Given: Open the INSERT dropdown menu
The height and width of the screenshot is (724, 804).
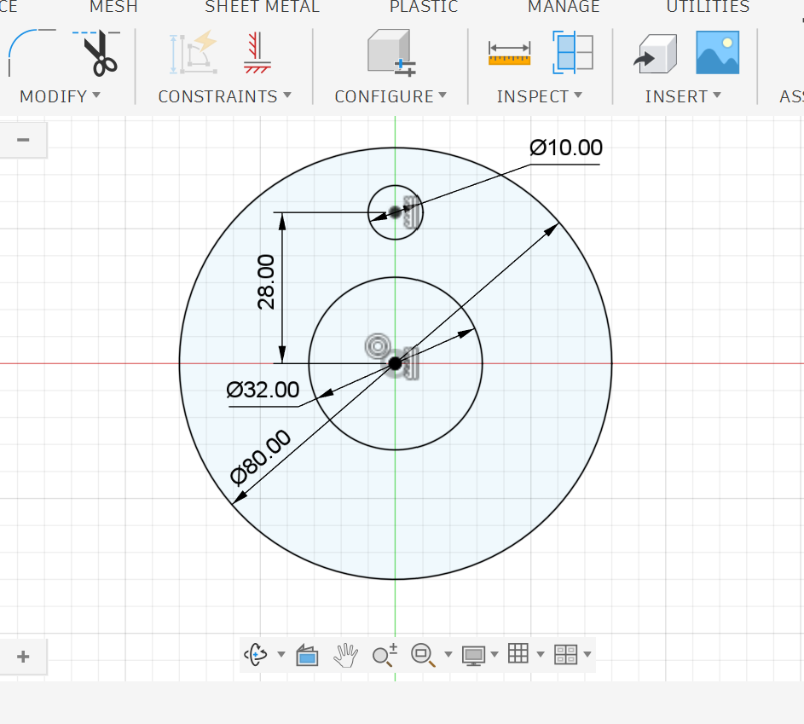Looking at the screenshot, I should [x=682, y=96].
